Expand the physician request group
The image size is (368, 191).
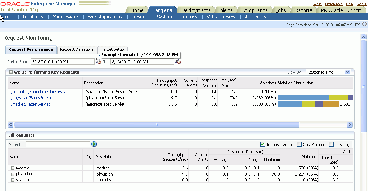[x=13, y=174]
